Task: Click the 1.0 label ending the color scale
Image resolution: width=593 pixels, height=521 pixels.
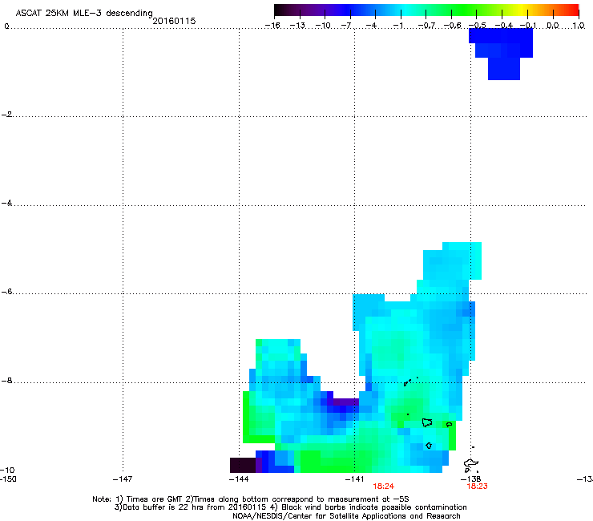Action: (x=579, y=26)
